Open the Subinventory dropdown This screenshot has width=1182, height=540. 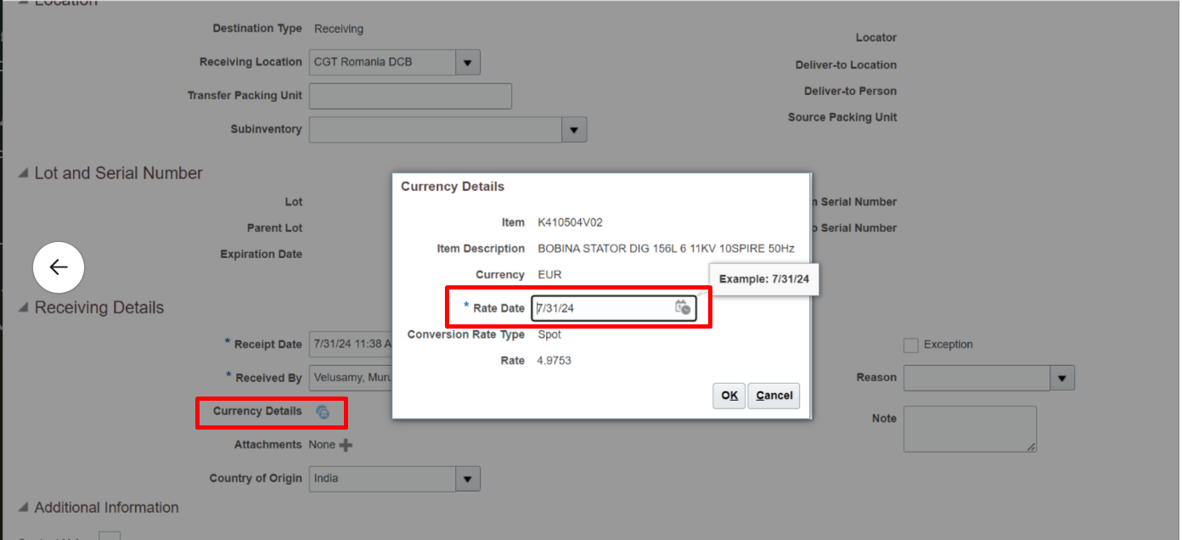point(574,129)
